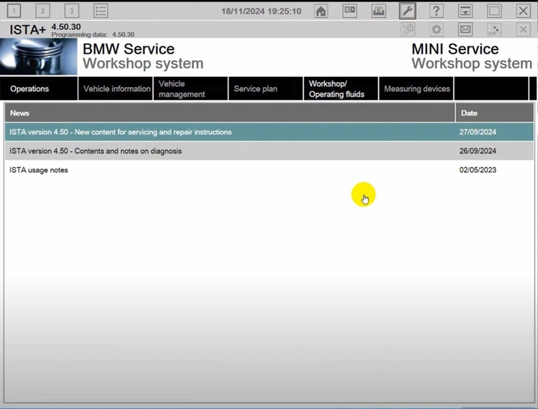The image size is (538, 409).
Task: Open the ISTA usage notes news row
Action: coord(269,170)
